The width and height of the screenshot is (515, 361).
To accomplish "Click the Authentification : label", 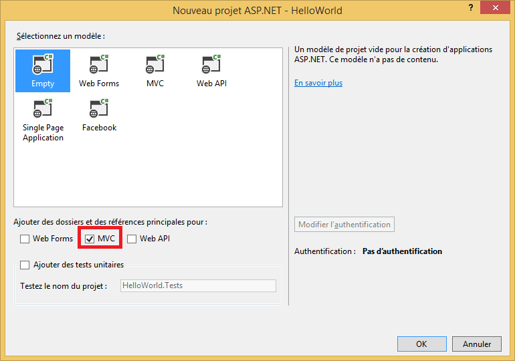I will tap(325, 251).
